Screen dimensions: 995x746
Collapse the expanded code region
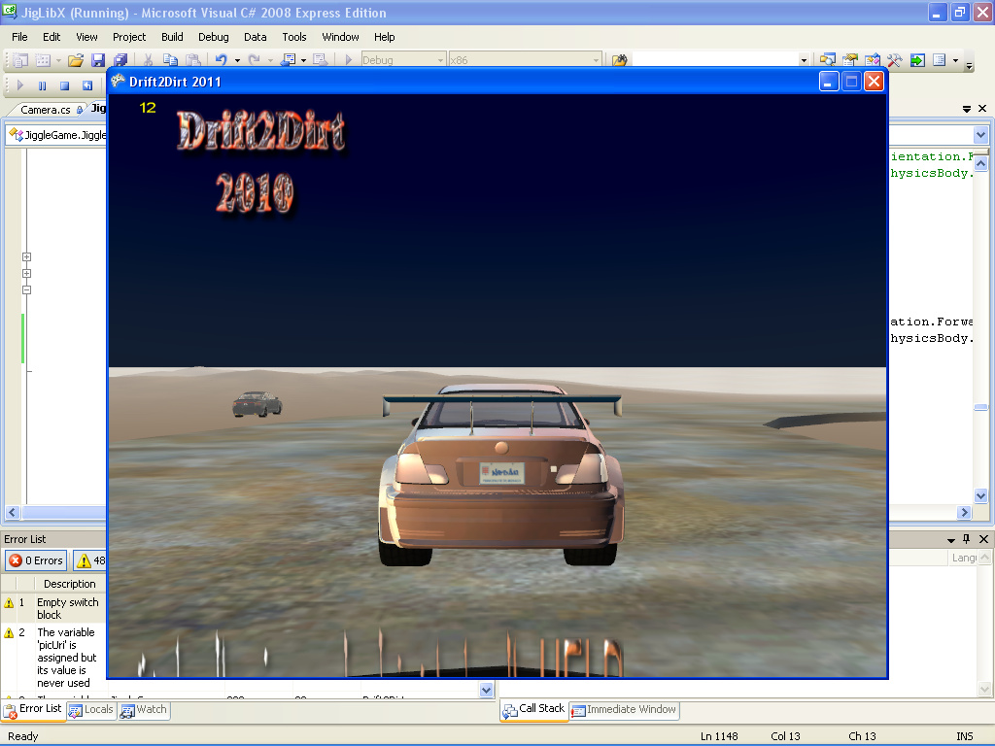(x=26, y=289)
